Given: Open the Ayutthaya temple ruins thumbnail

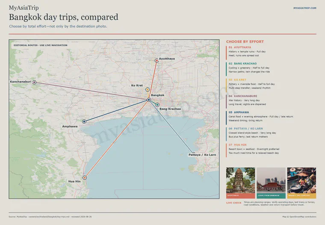Looking at the screenshot, I should (x=240, y=183).
